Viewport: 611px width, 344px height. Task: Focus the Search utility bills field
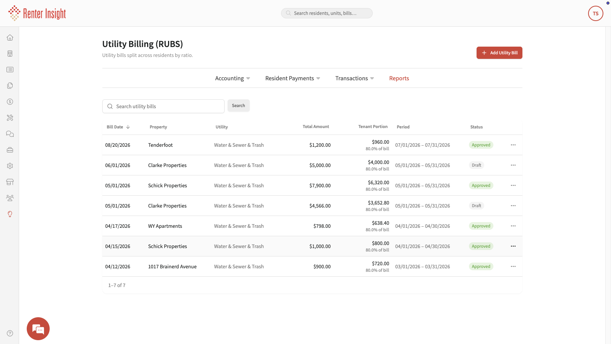(x=163, y=106)
